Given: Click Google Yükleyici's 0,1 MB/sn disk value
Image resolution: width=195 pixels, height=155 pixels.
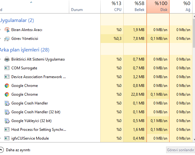Looking at the screenshot, I should [x=159, y=121].
